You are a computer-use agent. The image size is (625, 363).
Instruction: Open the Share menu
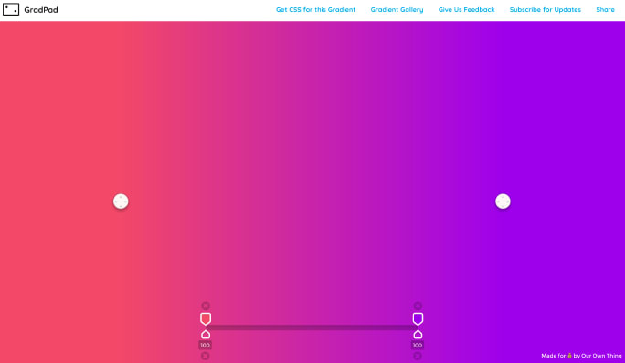tap(605, 9)
